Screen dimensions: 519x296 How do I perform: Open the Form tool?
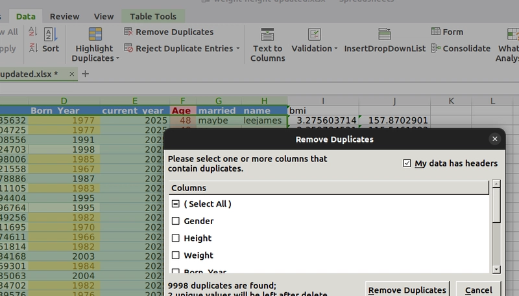[447, 32]
